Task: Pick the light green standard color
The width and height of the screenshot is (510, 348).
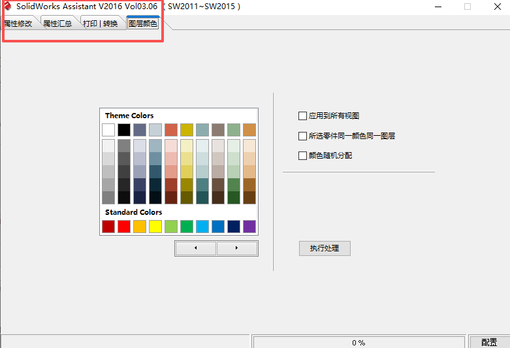Action: 170,227
